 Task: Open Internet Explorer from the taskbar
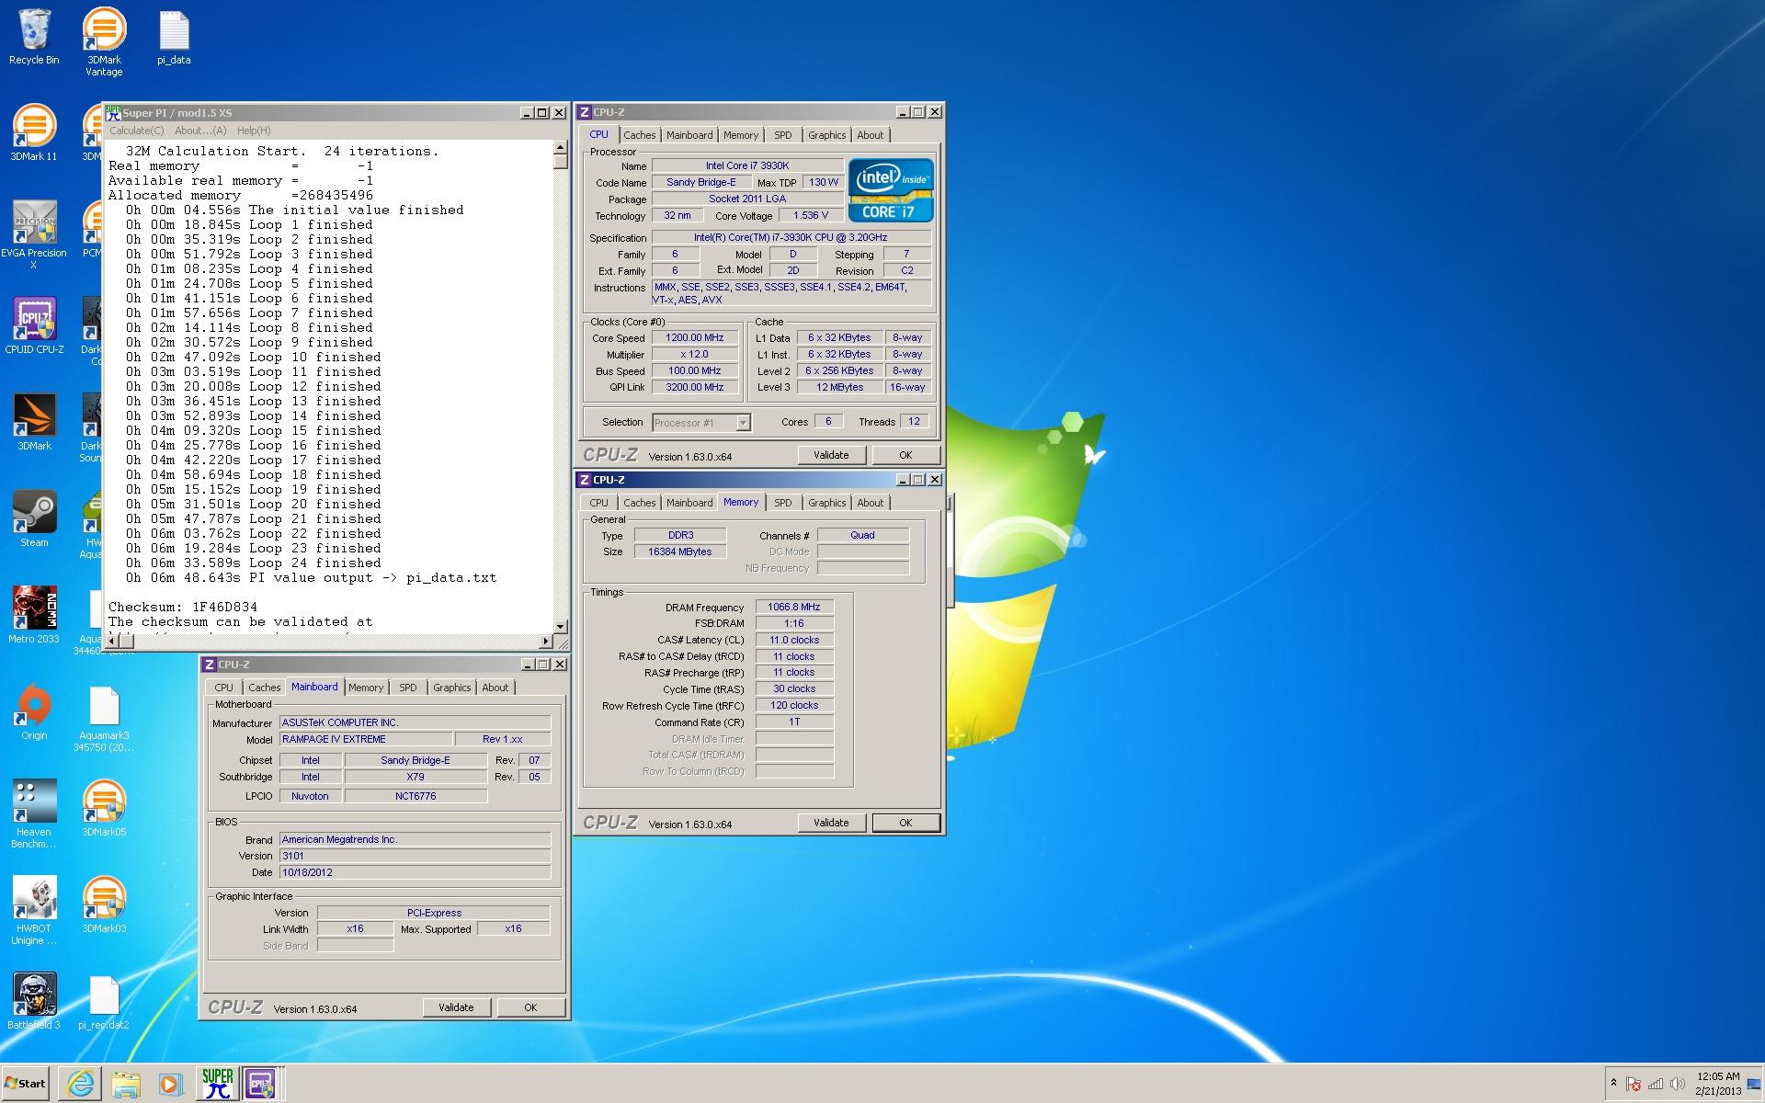pyautogui.click(x=80, y=1084)
